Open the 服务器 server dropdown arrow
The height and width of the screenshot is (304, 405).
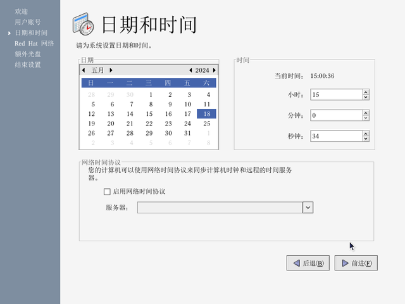308,208
